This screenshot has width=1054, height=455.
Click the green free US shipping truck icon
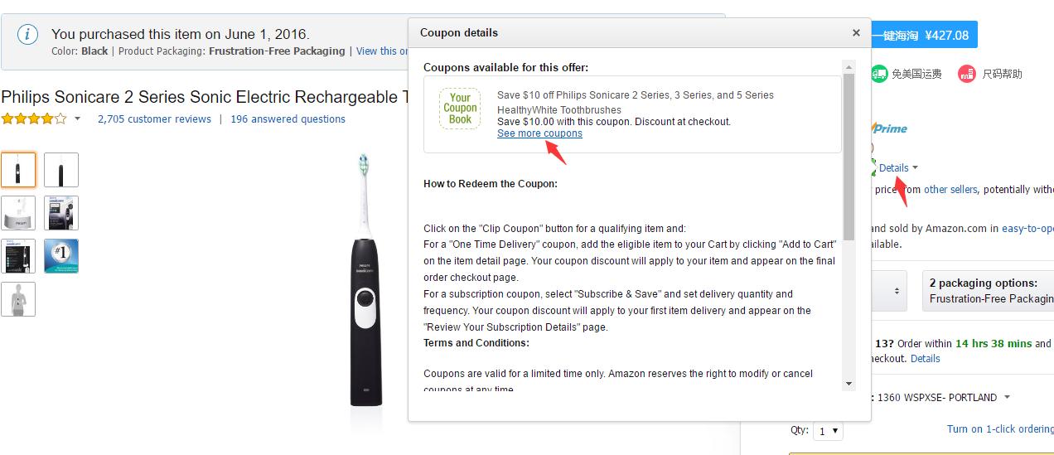pos(879,74)
